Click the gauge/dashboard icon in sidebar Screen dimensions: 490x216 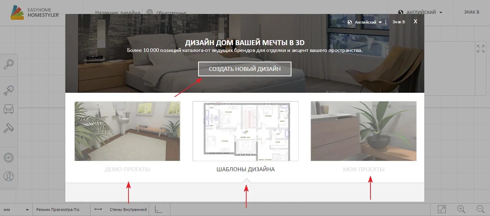click(x=9, y=157)
